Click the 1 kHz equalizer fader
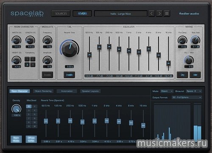This screenshot has height=153, width=212. click(129, 50)
